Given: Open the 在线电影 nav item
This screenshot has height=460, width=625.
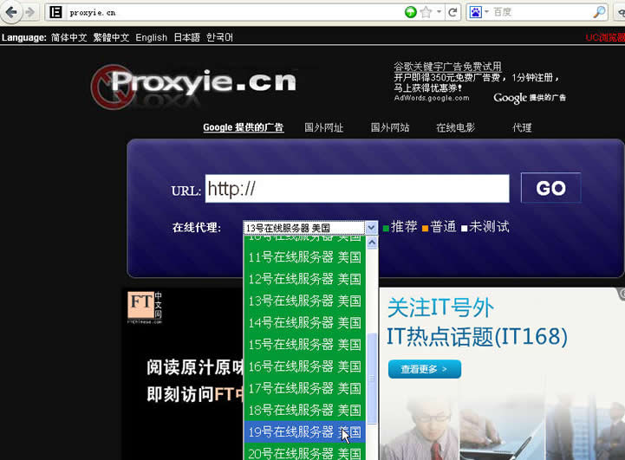Looking at the screenshot, I should point(456,127).
